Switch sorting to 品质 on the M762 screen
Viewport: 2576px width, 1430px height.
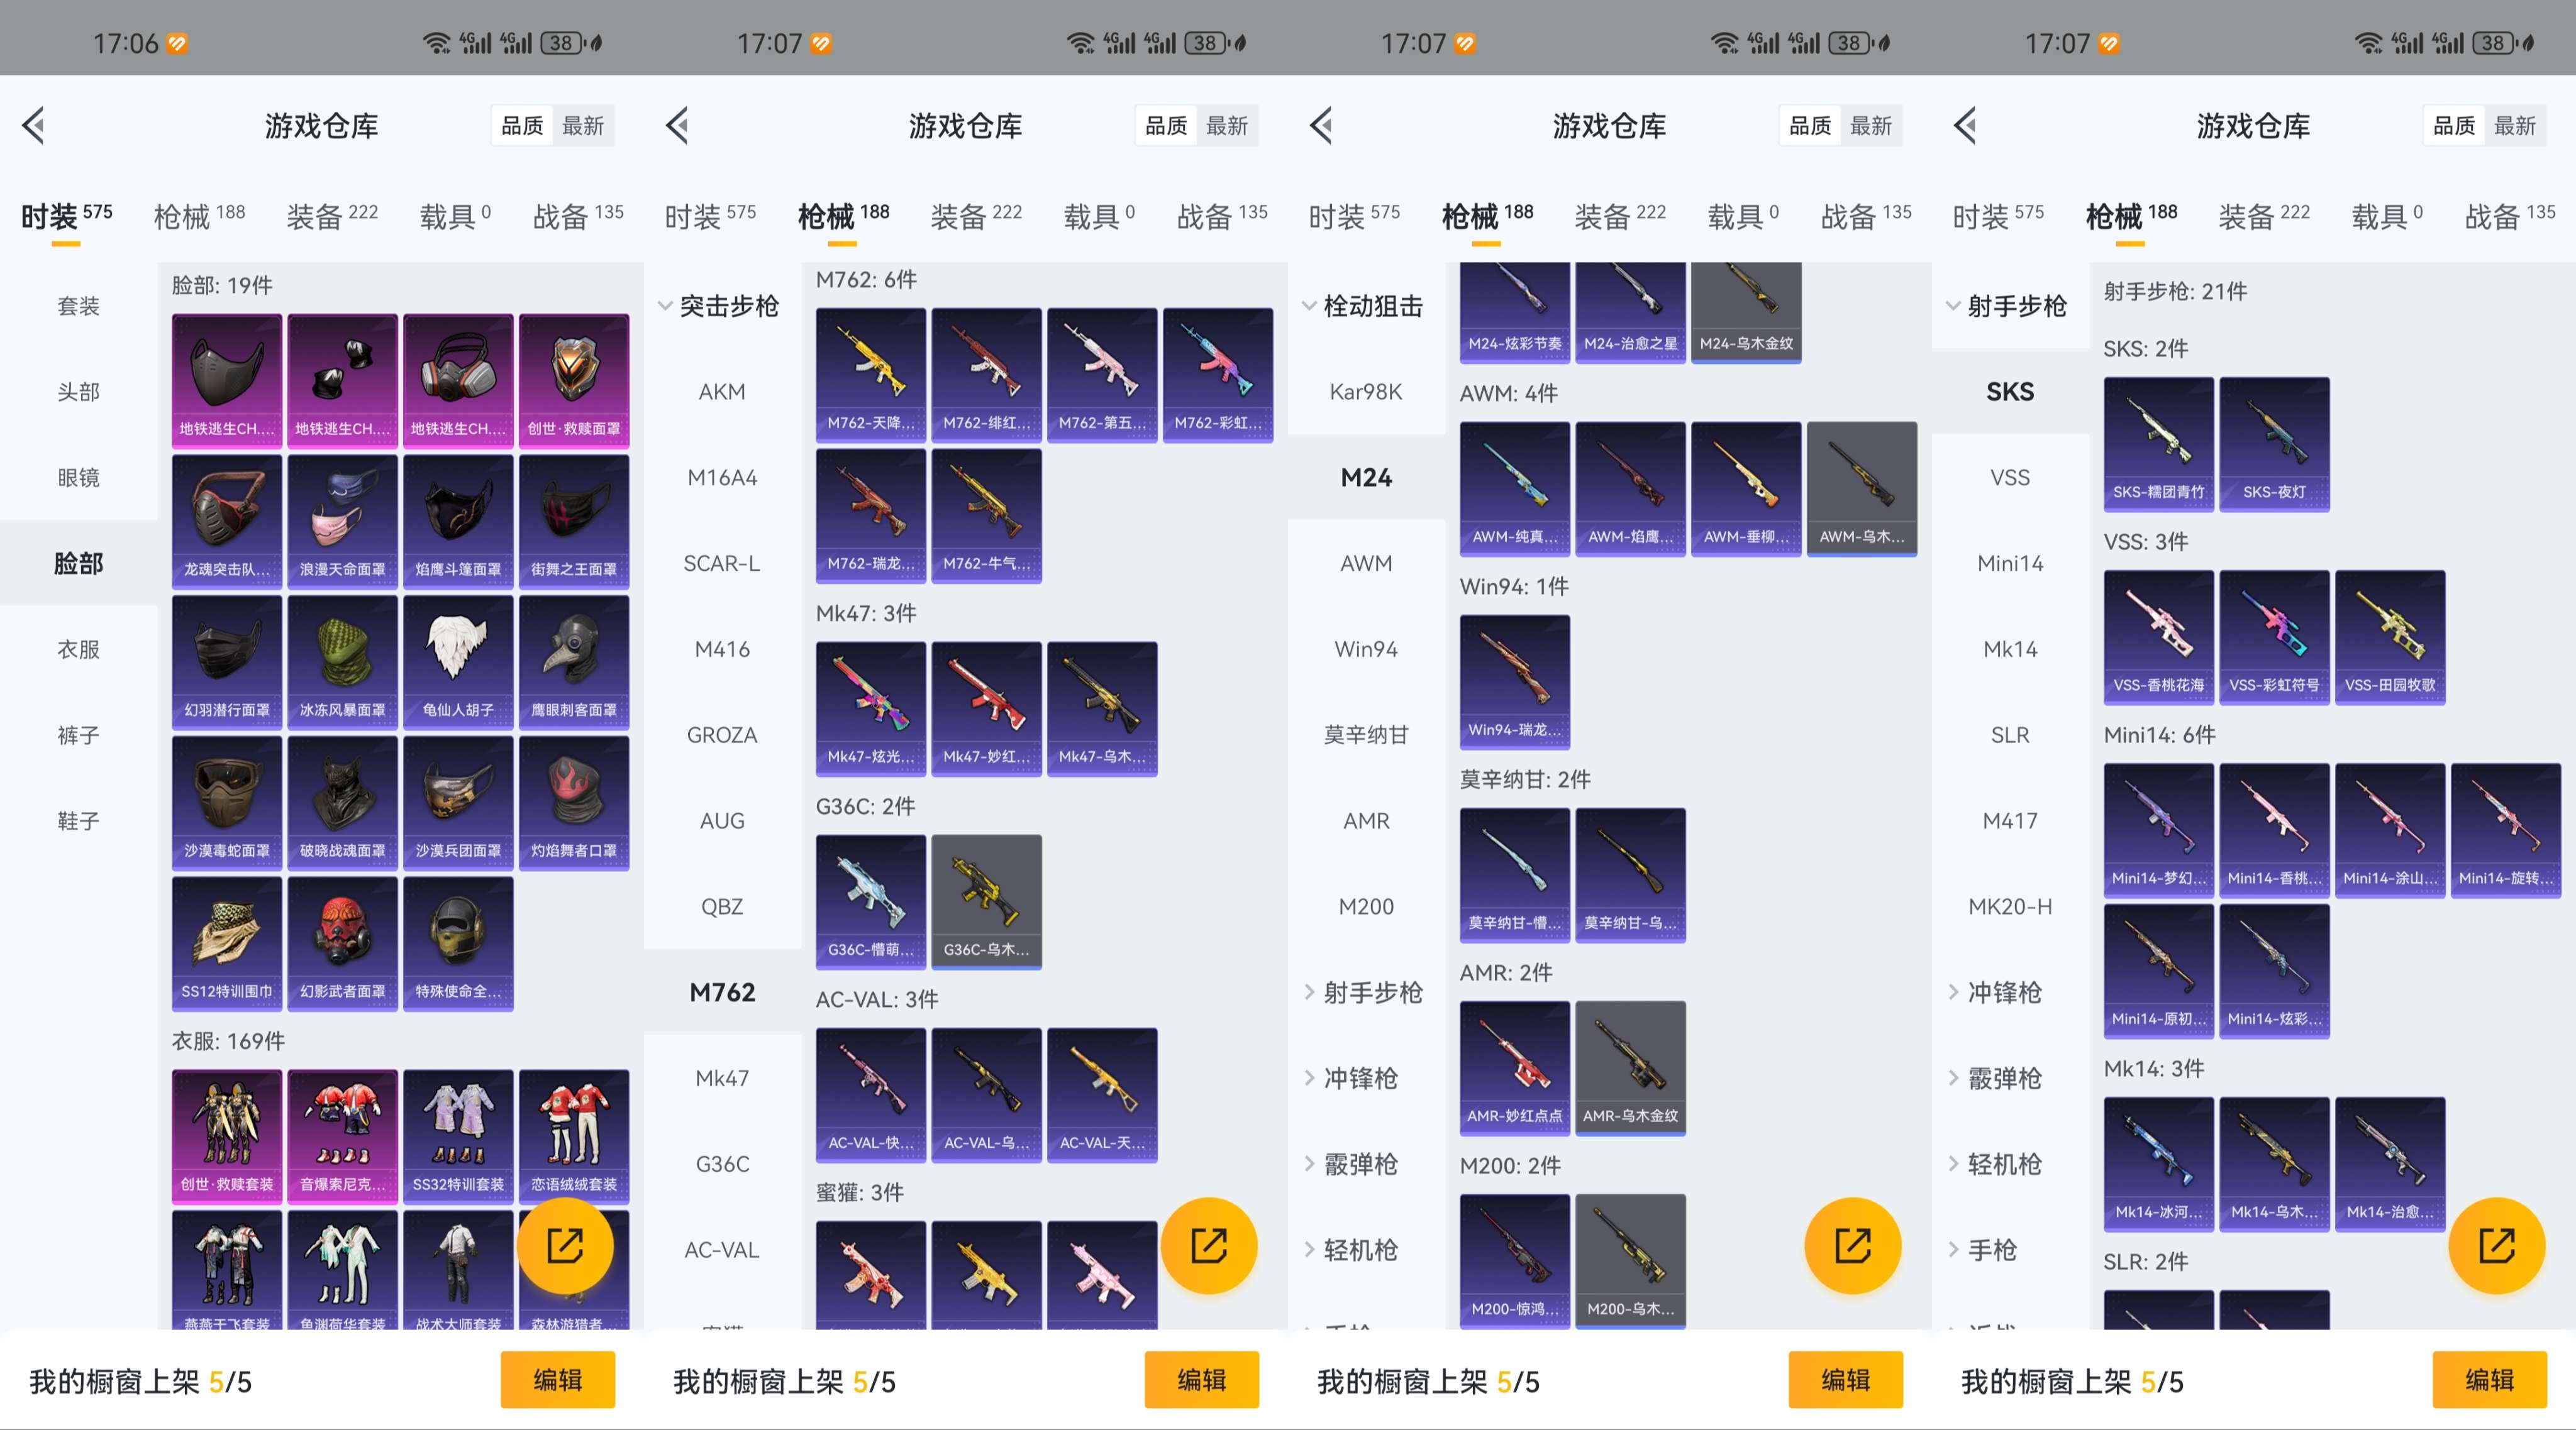point(1166,126)
